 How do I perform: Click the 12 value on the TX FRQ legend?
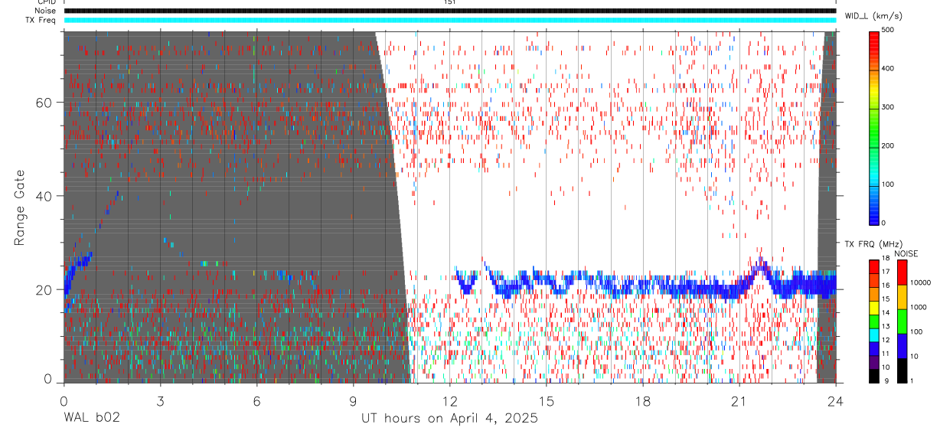tap(886, 340)
